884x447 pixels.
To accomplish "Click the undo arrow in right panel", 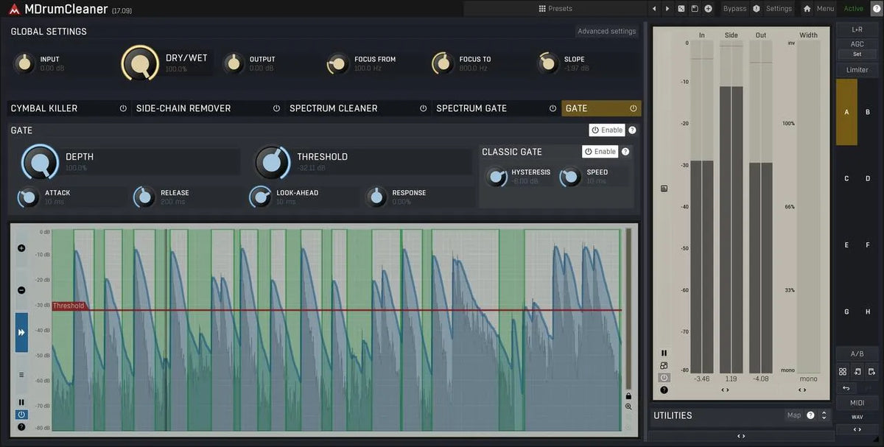I will click(846, 388).
